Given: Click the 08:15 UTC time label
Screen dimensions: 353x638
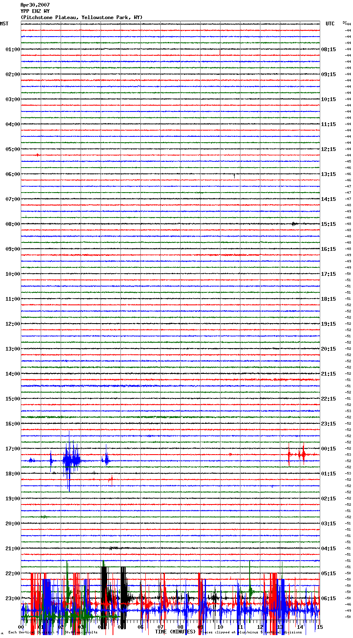Looking at the screenshot, I should coord(328,49).
